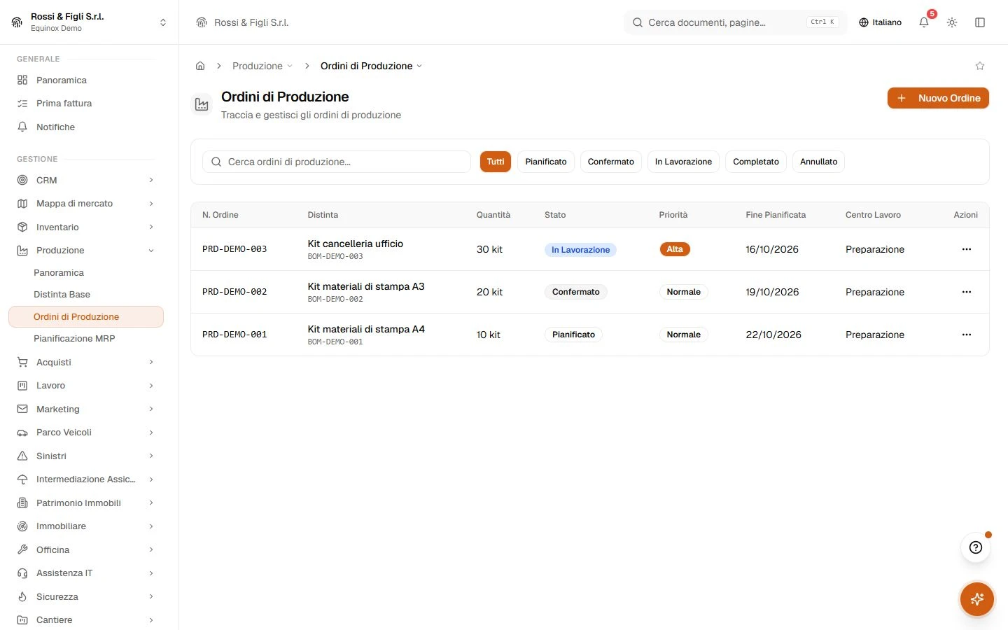Screen dimensions: 1008x630
Task: Click the home breadcrumb icon
Action: pyautogui.click(x=200, y=66)
